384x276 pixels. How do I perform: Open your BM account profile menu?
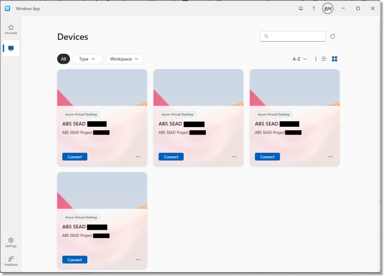327,8
